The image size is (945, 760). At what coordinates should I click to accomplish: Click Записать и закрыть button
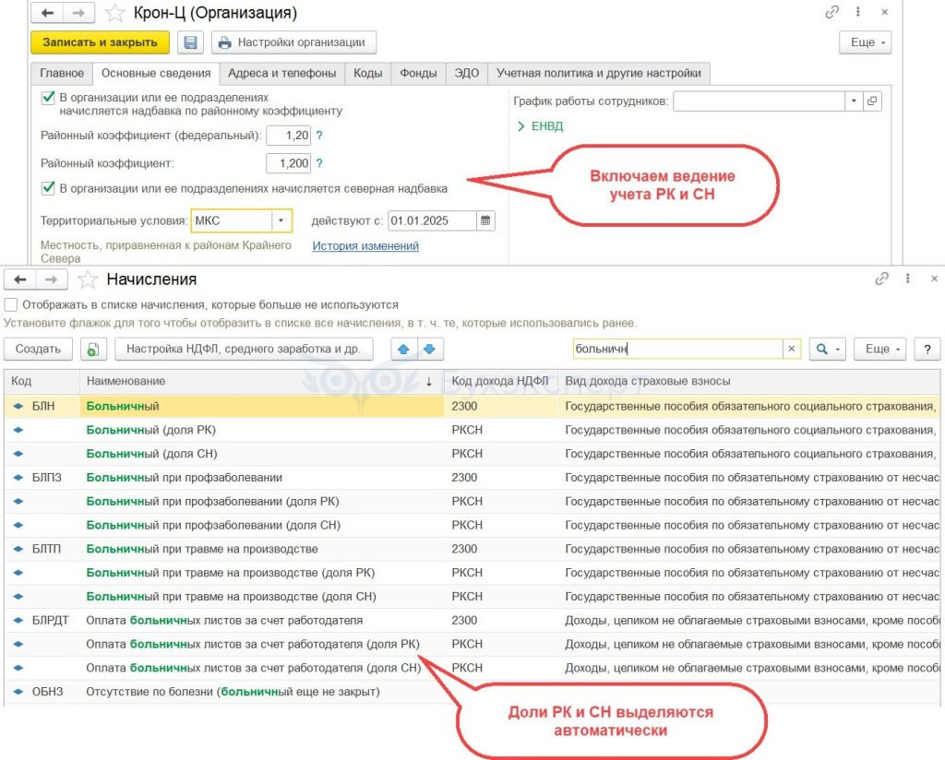coord(100,42)
